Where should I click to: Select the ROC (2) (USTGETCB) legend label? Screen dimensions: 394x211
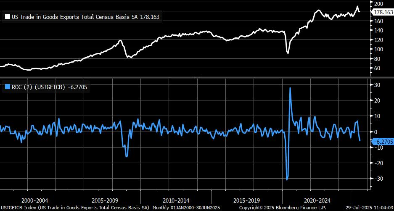click(x=41, y=87)
